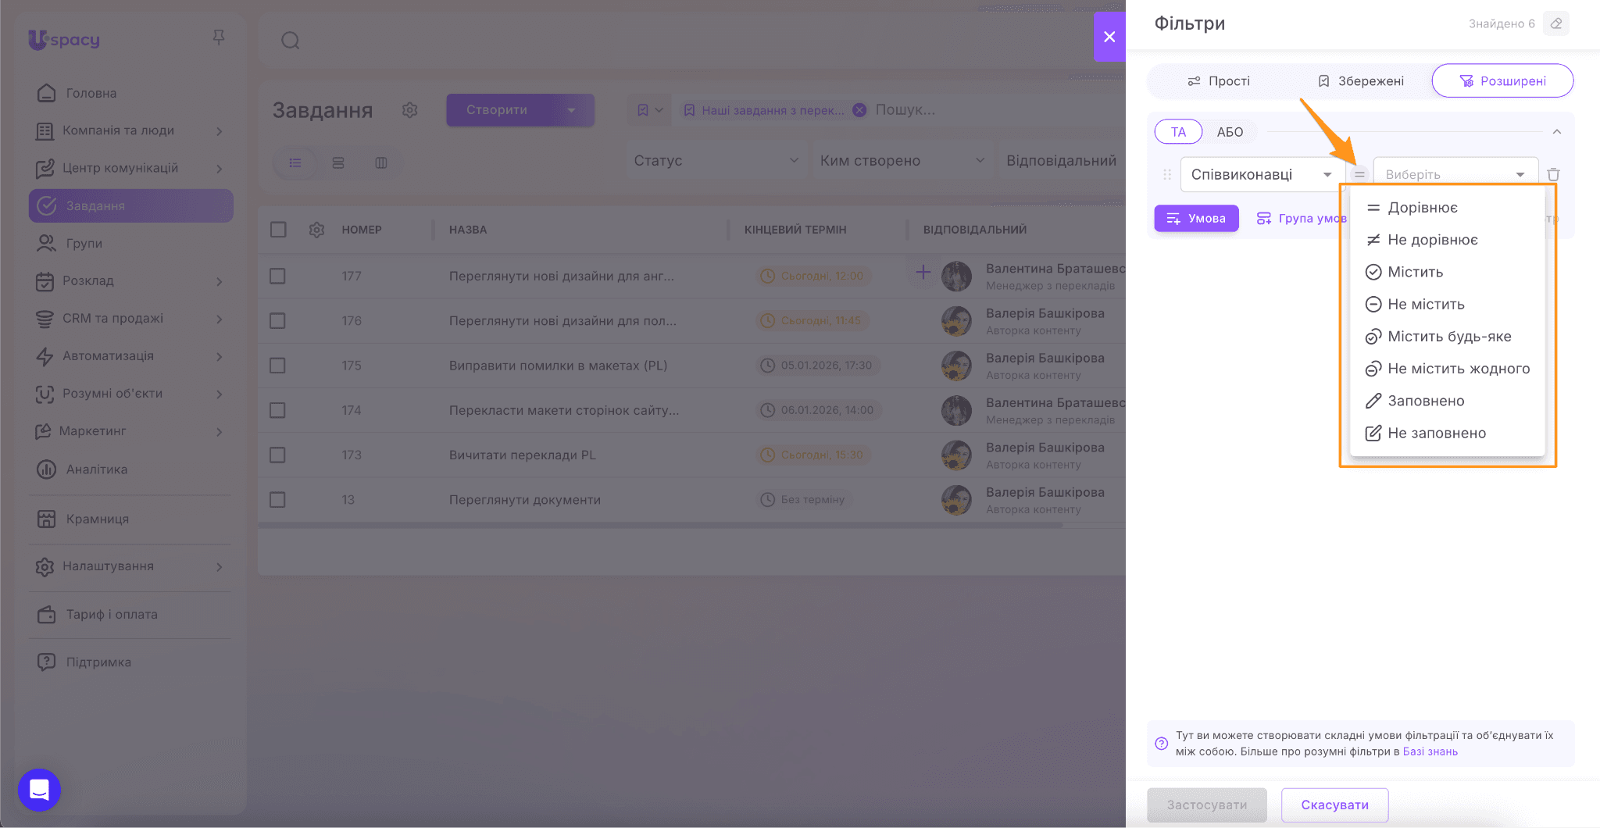Switch to the Прості filters tab
The width and height of the screenshot is (1600, 828).
tap(1219, 81)
